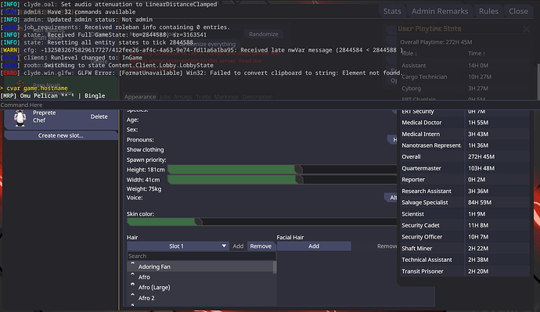This screenshot has height=312, width=540.
Task: Click the Cyborg playtime row
Action: point(465,88)
